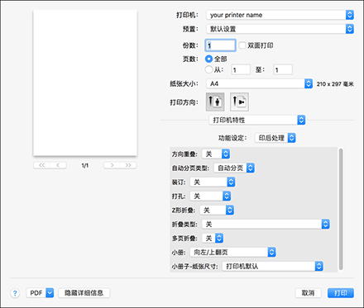Open the 装订 staple dropdown
The width and height of the screenshot is (364, 308).
(x=213, y=182)
